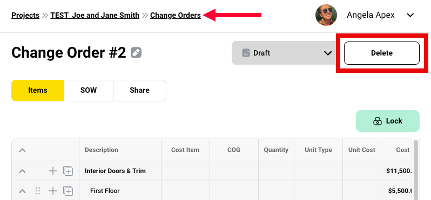
Task: Switch to the SOW tab
Action: pos(89,90)
